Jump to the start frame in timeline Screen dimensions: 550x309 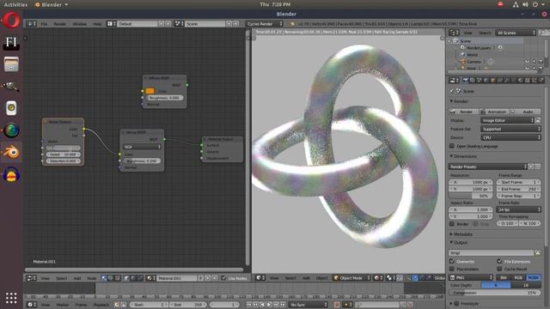(x=249, y=305)
